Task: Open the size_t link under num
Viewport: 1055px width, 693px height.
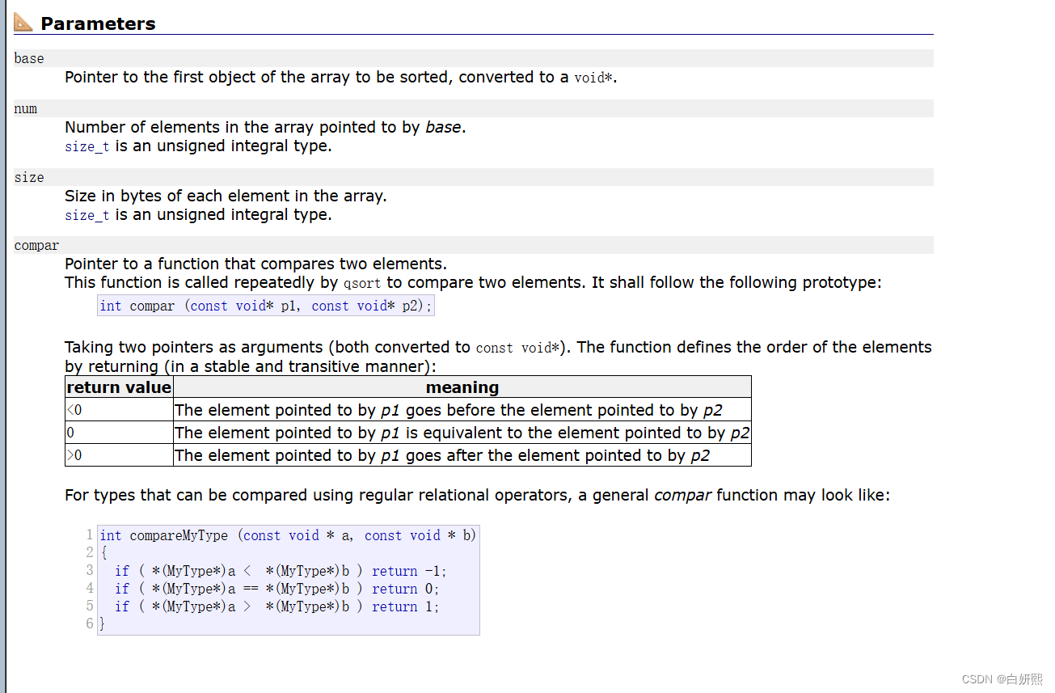Action: click(87, 146)
